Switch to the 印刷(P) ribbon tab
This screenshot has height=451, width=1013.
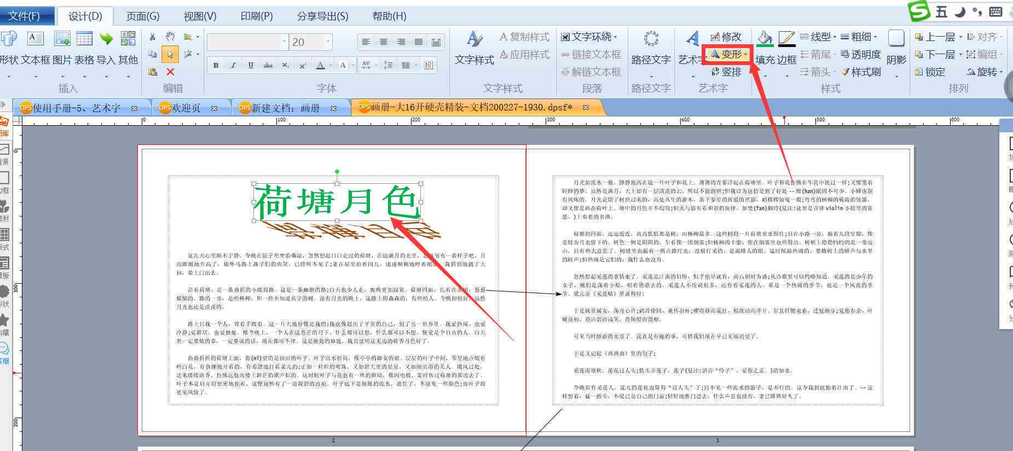(x=257, y=16)
